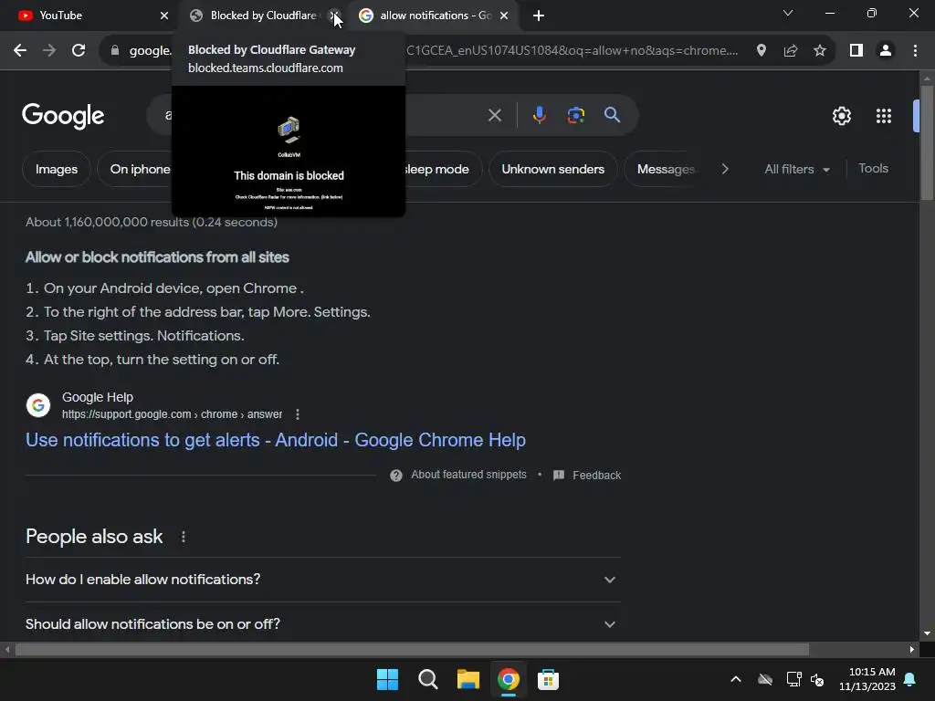Open search Tools

point(873,169)
